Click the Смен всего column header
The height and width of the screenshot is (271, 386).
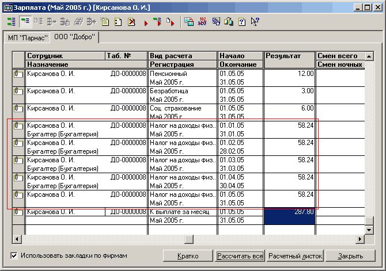[340, 56]
